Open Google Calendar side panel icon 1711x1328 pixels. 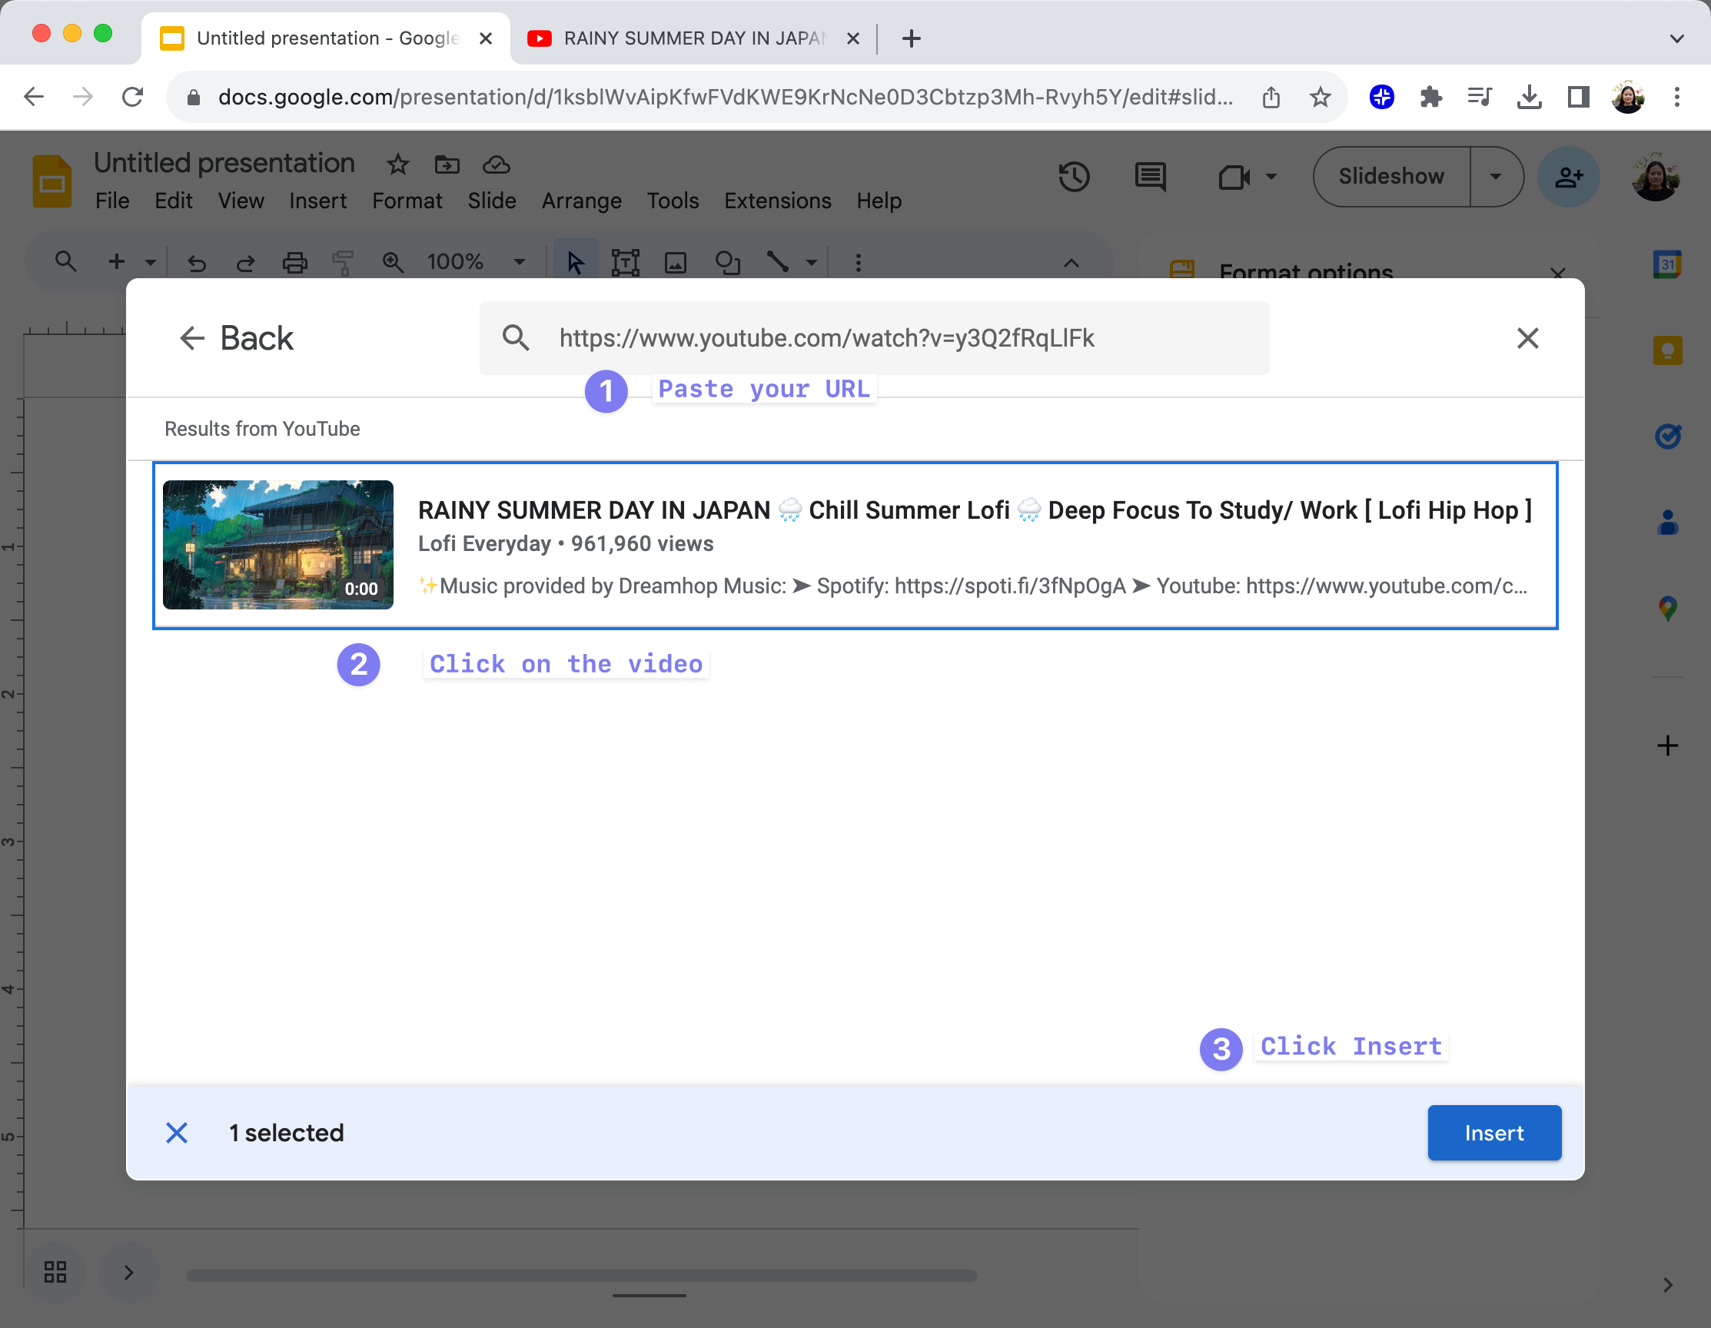coord(1667,265)
